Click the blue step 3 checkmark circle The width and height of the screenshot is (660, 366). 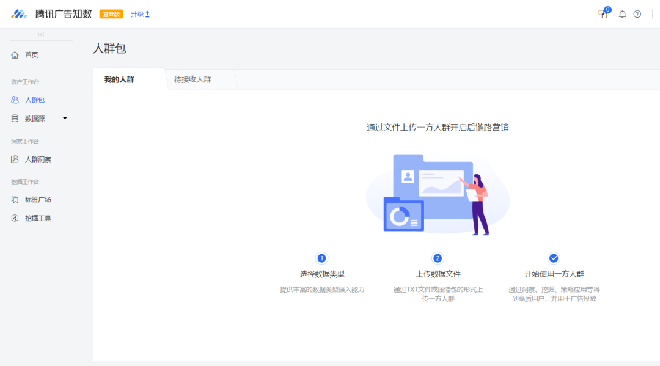point(554,258)
